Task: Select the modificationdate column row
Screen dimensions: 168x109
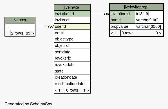Action: pos(72,84)
